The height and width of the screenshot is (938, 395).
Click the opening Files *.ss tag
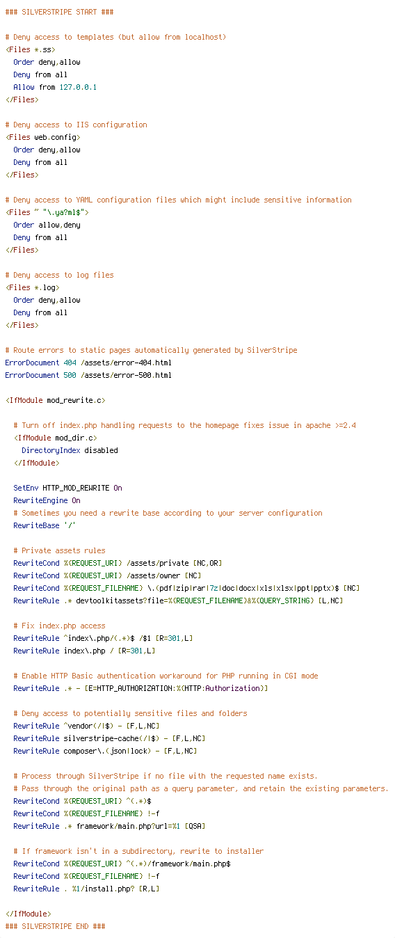click(x=31, y=49)
